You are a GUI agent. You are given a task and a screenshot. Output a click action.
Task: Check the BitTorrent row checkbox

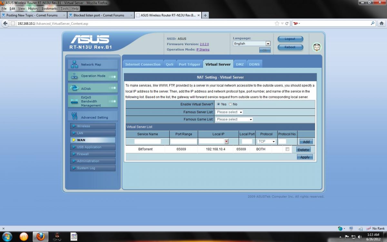point(287,149)
